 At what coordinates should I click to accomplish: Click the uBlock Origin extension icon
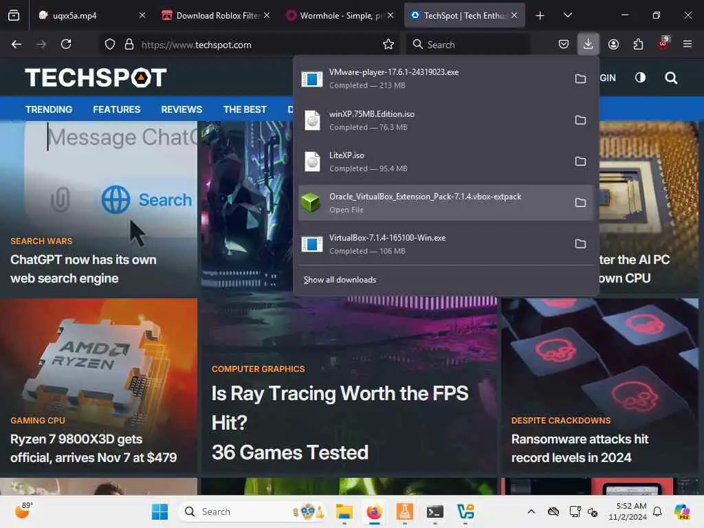(663, 43)
